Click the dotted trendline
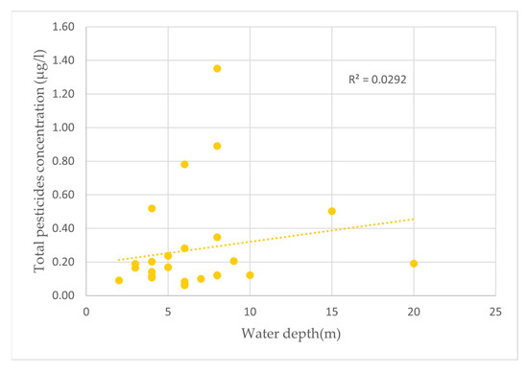 tap(266, 240)
